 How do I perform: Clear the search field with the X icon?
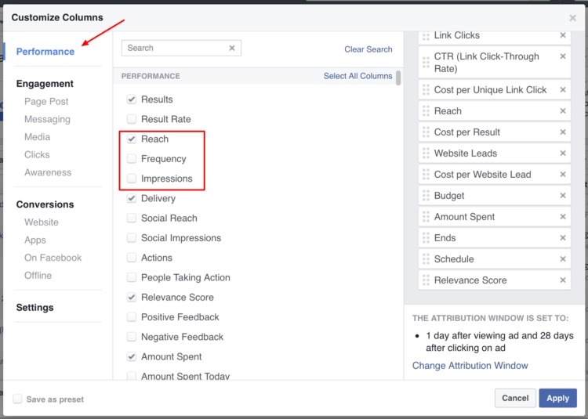click(x=232, y=48)
